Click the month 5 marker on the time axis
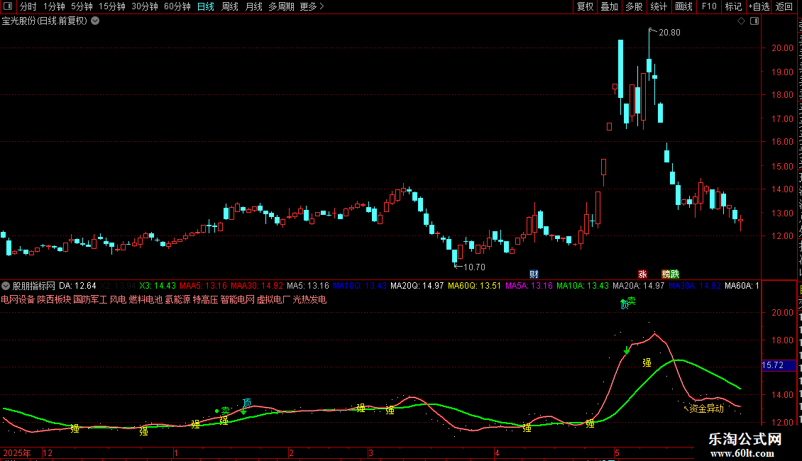The width and height of the screenshot is (802, 461). pyautogui.click(x=617, y=452)
